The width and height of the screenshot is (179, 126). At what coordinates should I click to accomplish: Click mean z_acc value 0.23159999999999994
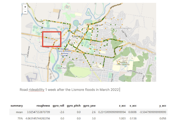(112, 112)
